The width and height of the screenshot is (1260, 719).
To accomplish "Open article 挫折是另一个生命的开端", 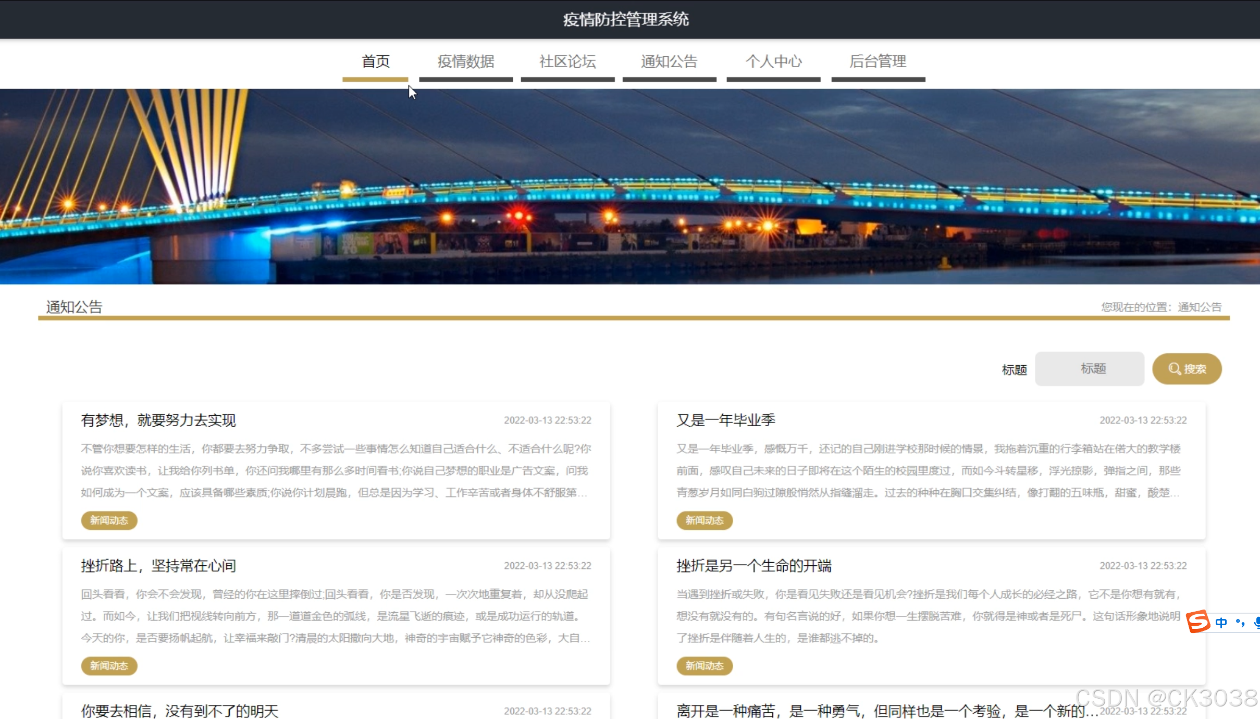I will coord(753,565).
